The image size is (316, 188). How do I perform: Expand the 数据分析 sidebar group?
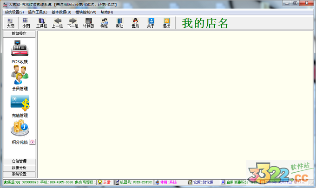pyautogui.click(x=19, y=168)
